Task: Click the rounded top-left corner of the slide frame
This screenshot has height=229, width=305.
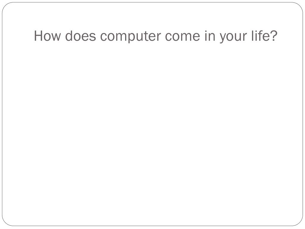Action: coord(5,6)
